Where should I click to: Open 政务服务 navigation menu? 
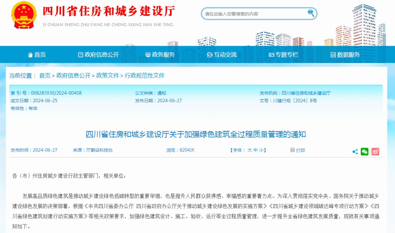[160, 55]
